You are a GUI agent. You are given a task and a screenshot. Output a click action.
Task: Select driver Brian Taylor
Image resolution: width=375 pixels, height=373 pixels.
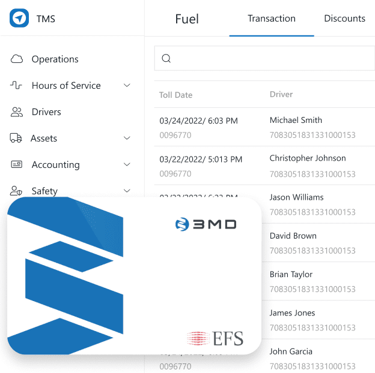tap(291, 275)
